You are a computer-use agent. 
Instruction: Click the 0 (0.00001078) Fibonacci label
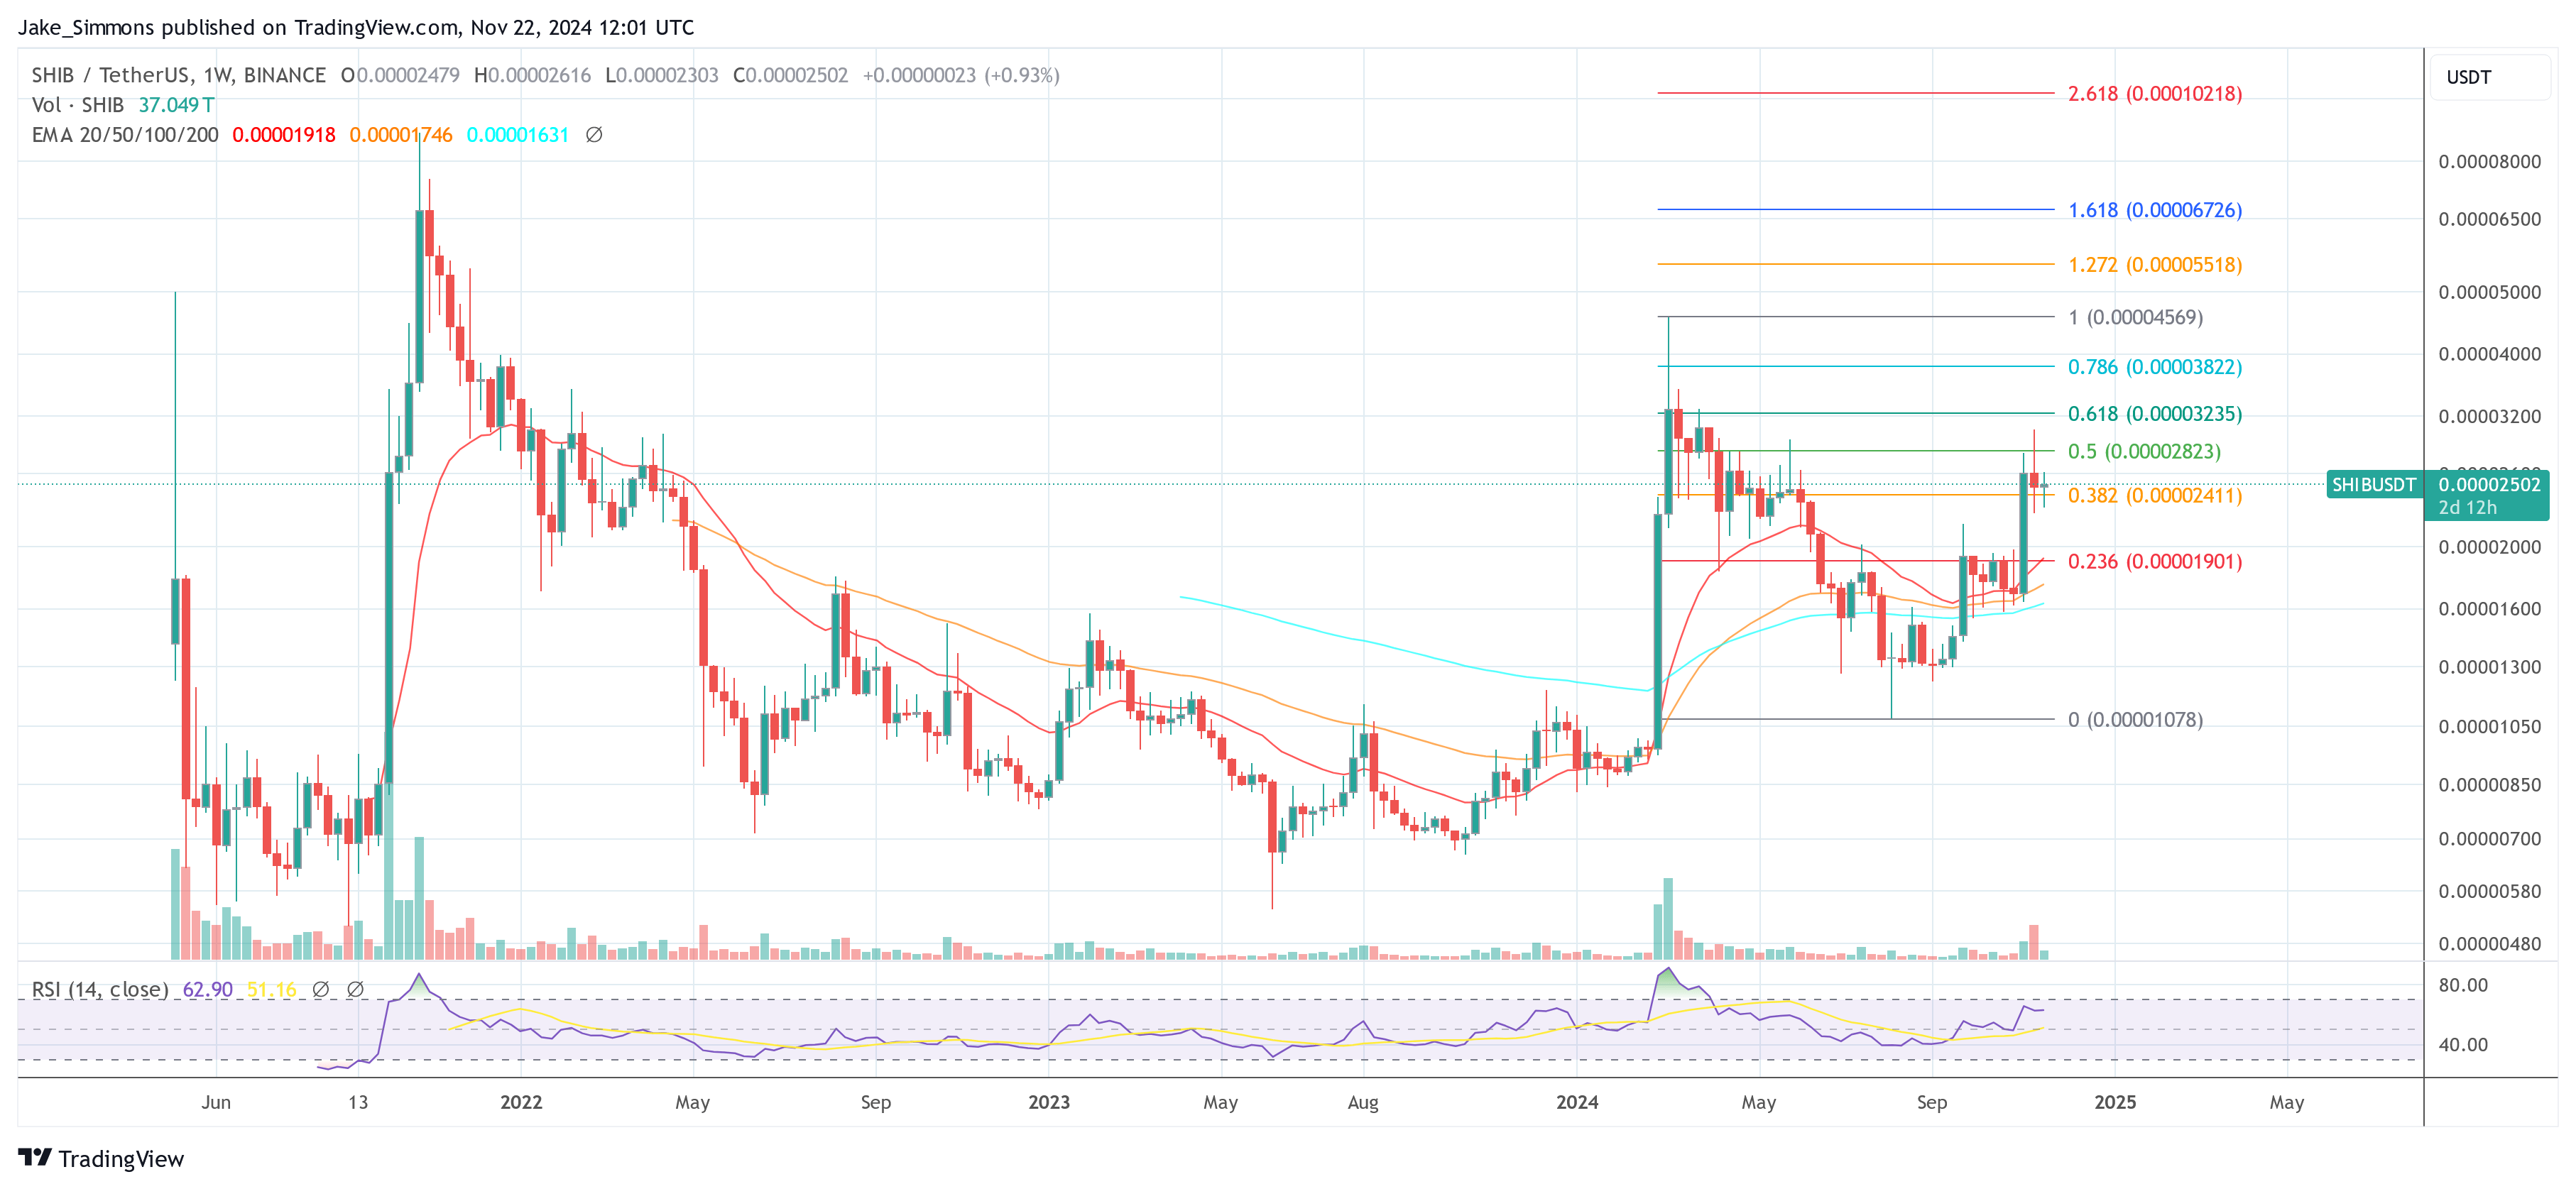(2135, 720)
